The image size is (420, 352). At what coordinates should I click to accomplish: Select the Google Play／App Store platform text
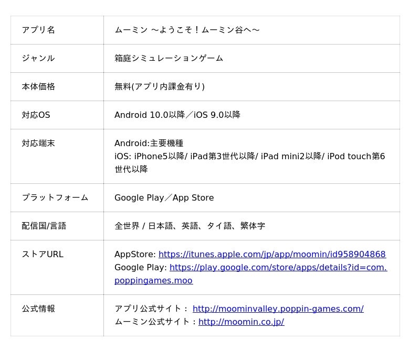coord(164,197)
